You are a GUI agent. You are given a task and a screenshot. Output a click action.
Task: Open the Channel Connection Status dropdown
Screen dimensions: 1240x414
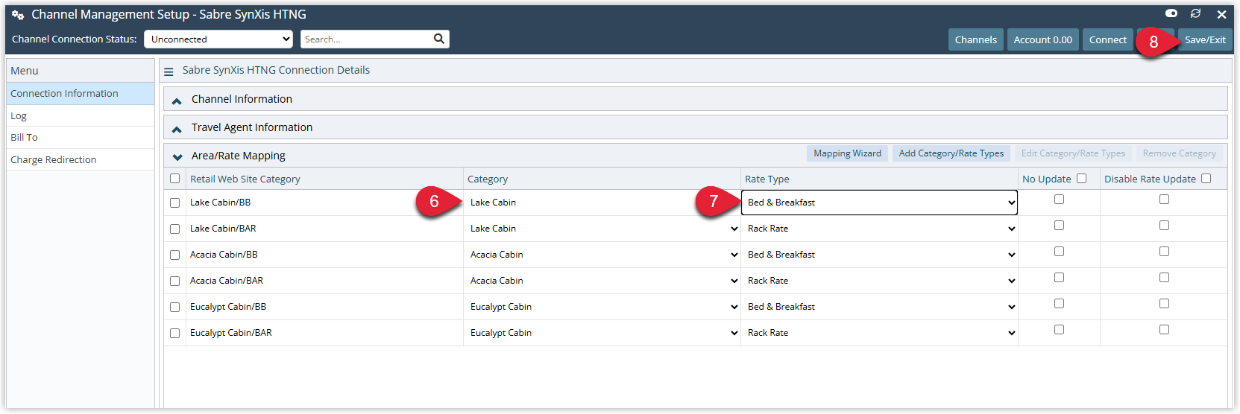pos(218,39)
